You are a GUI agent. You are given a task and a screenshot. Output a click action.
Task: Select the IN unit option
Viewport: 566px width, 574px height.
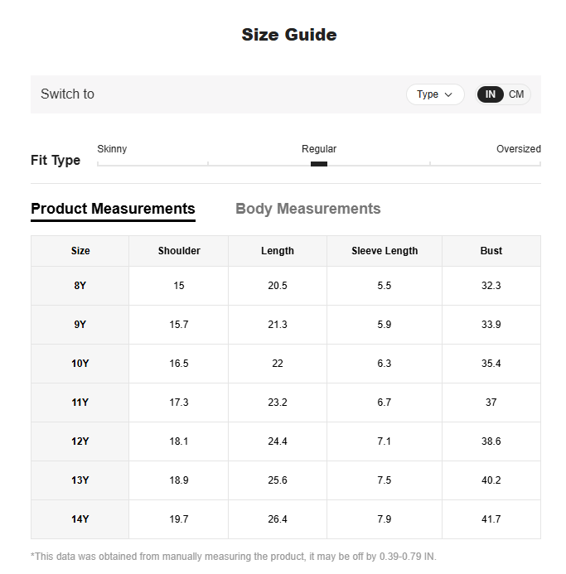click(490, 94)
